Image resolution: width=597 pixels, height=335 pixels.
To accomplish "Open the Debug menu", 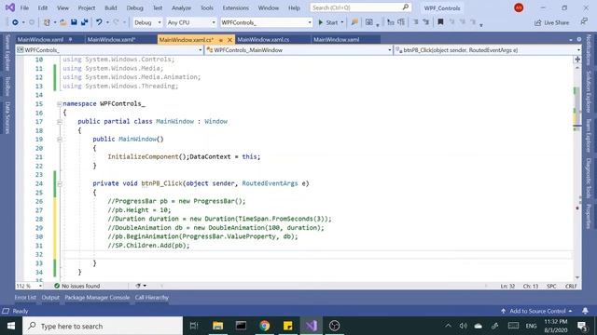I will click(134, 7).
